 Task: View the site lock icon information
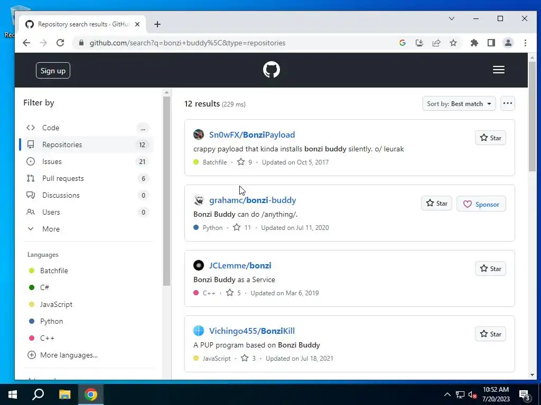tap(81, 43)
